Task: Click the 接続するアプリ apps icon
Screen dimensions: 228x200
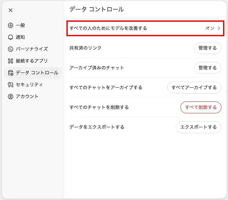Action: (11, 61)
